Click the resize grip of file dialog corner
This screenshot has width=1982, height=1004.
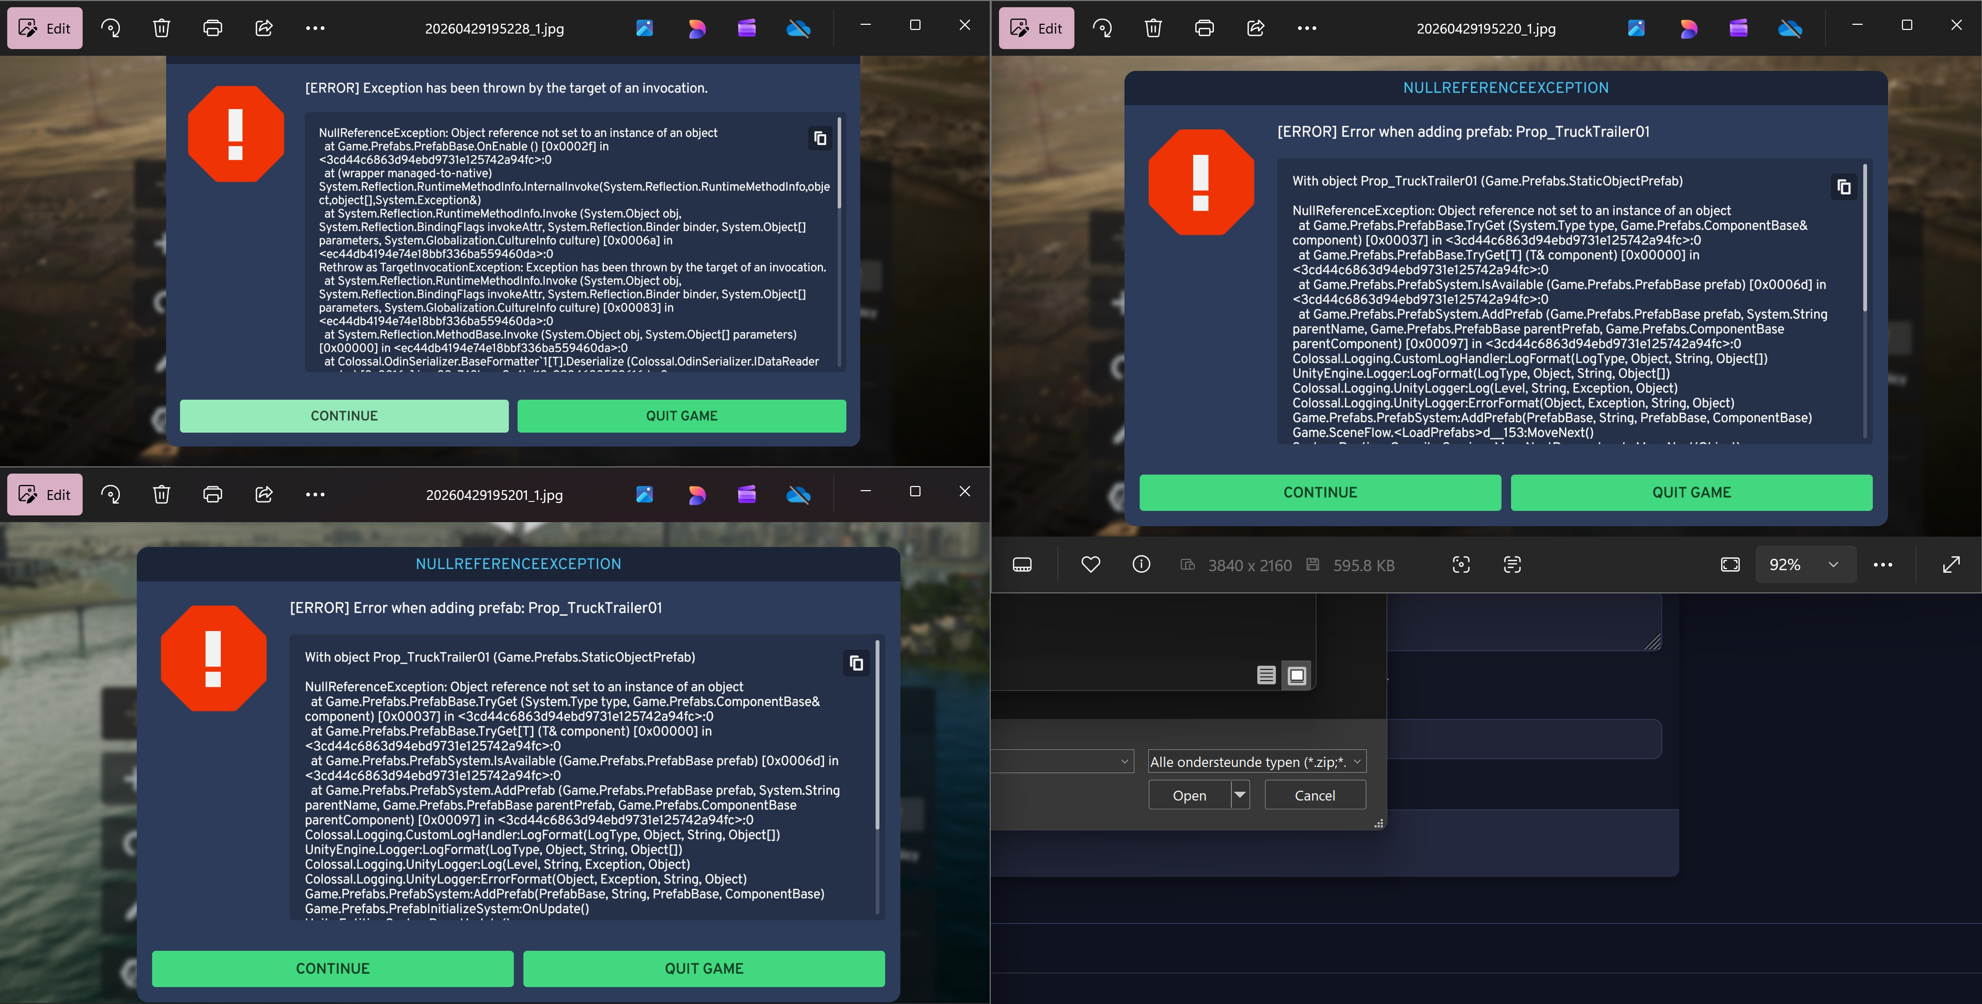[1379, 823]
